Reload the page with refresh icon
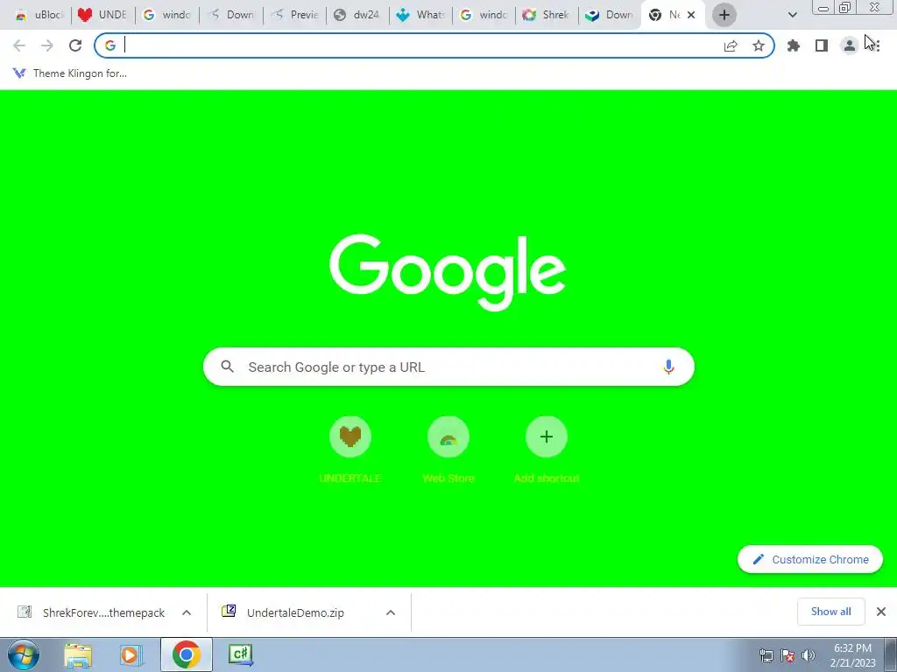This screenshot has height=672, width=897. coord(75,45)
